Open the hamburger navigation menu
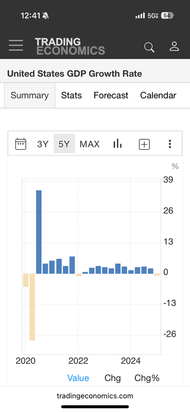Screen dimensions: 190x413 [16, 45]
